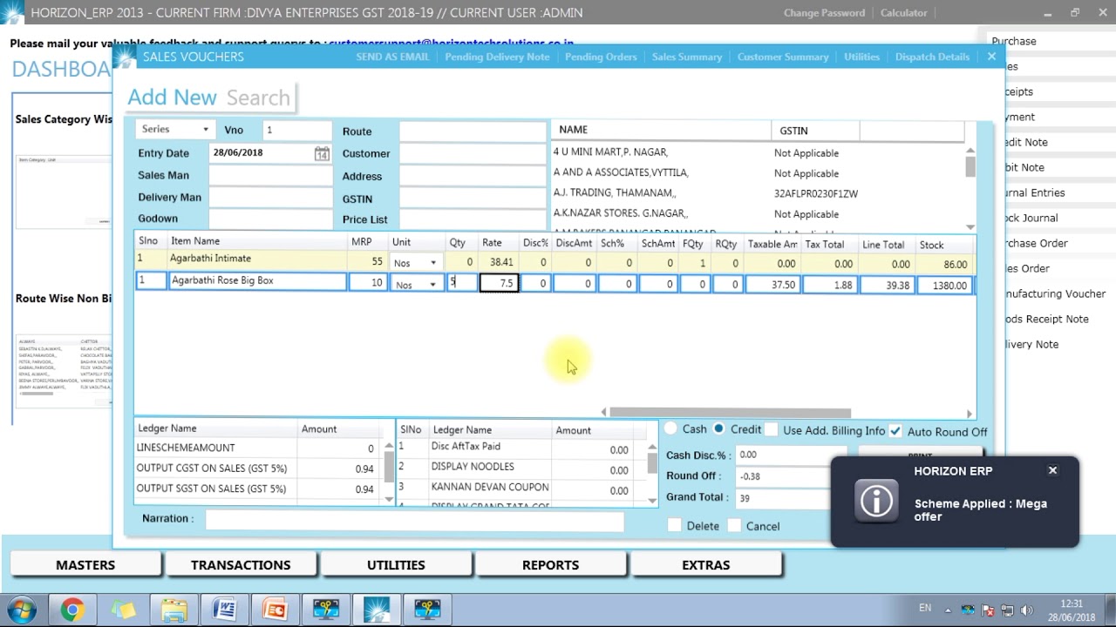The image size is (1116, 627).
Task: Open Manufacturing Voucher in dashboard sidebar
Action: (x=1055, y=293)
